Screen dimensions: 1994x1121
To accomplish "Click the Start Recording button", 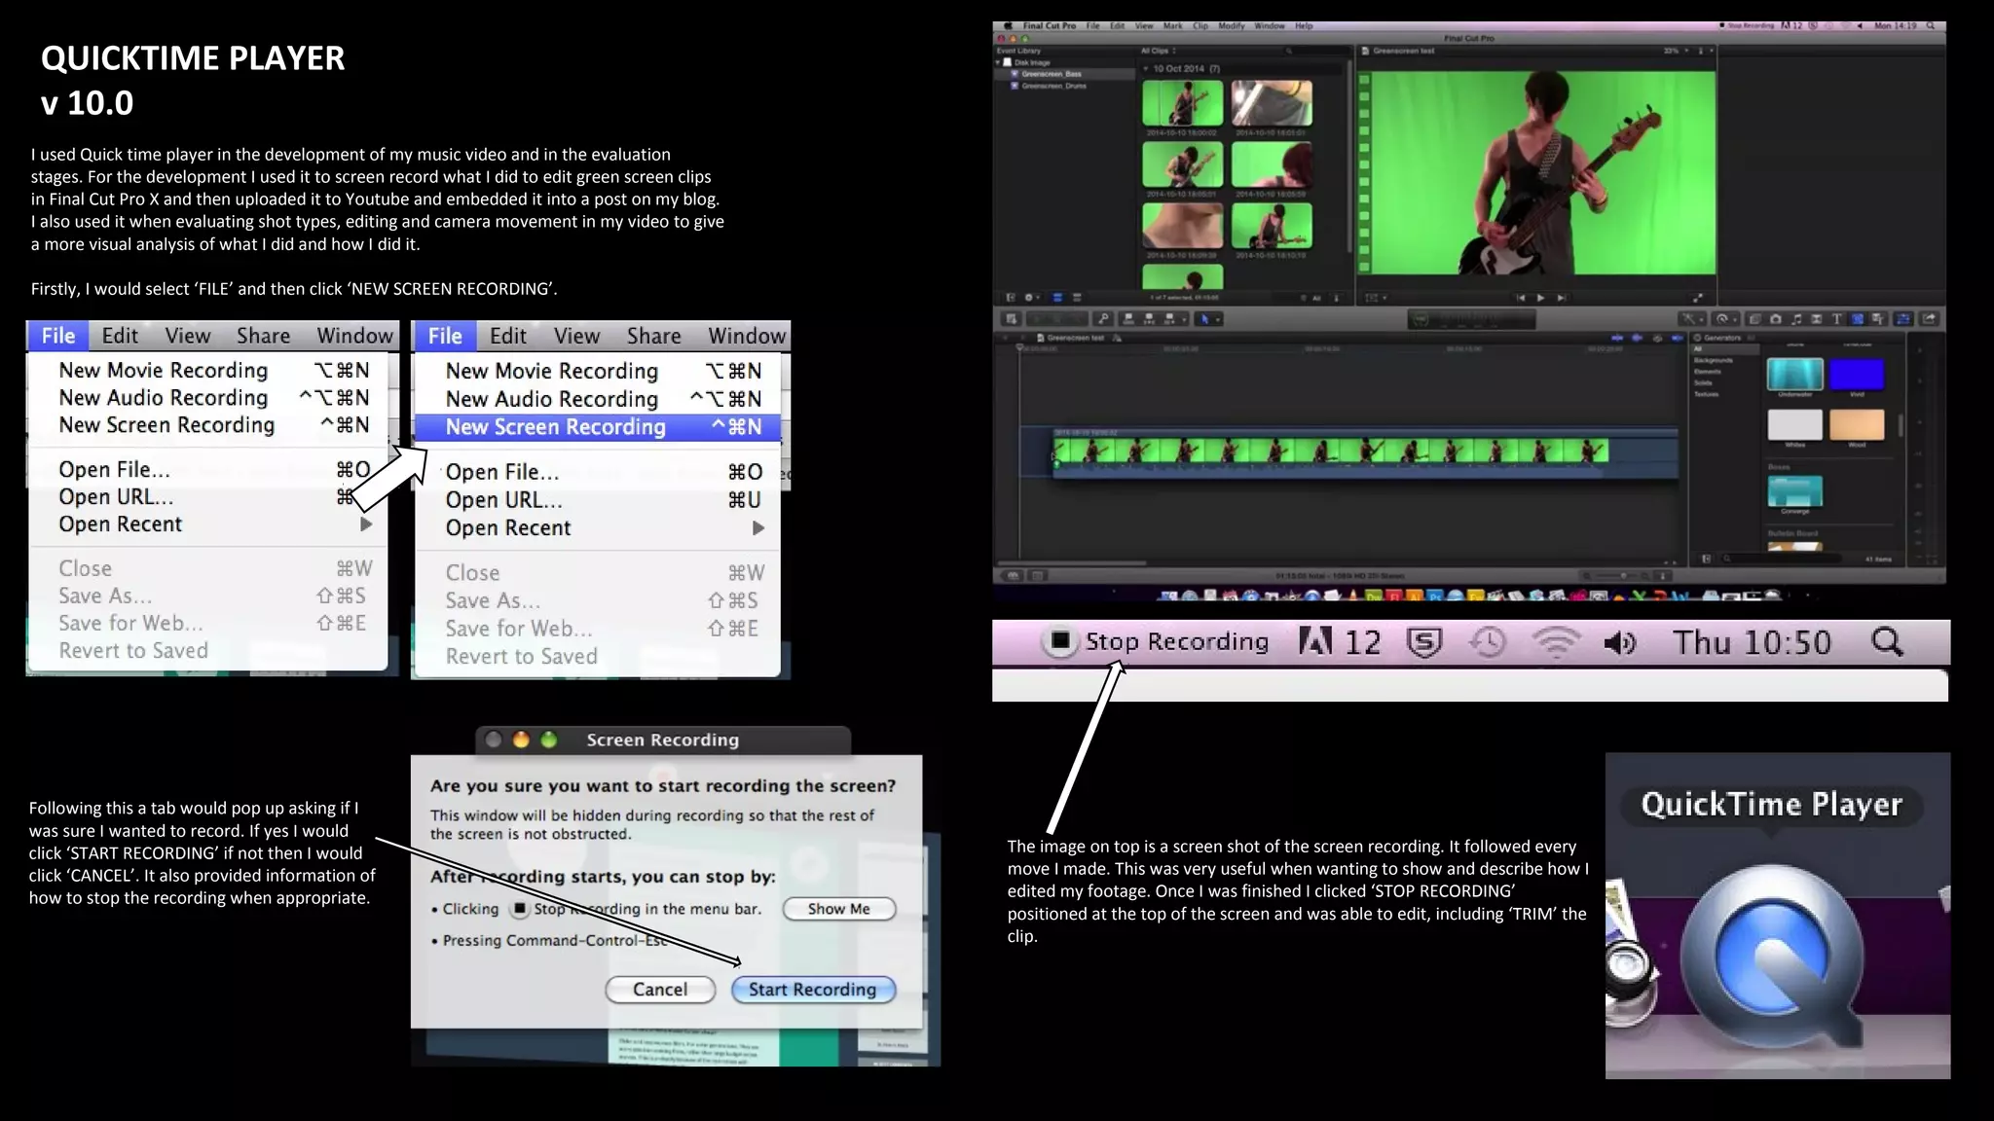I will pos(813,990).
